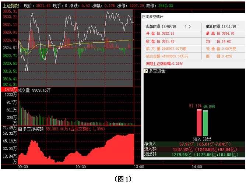Click the red 流入 inflow bar

(x=199, y=123)
